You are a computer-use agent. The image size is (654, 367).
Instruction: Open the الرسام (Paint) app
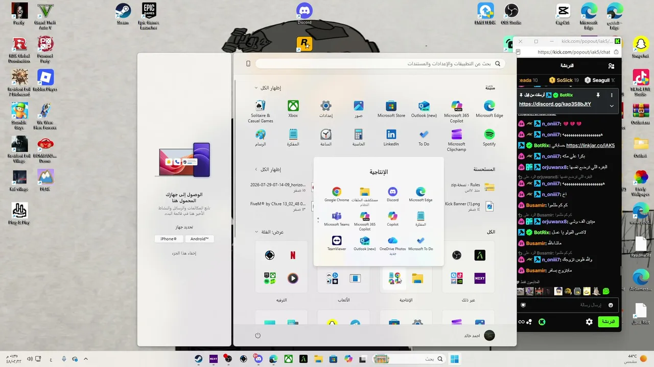[261, 138]
